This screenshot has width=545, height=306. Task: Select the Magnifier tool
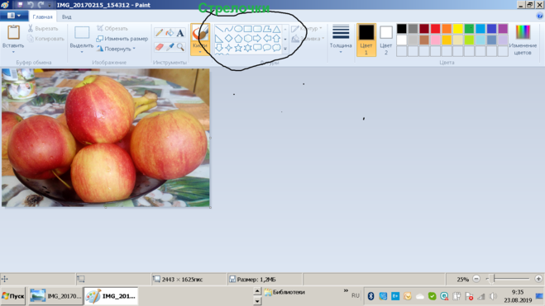pyautogui.click(x=180, y=46)
